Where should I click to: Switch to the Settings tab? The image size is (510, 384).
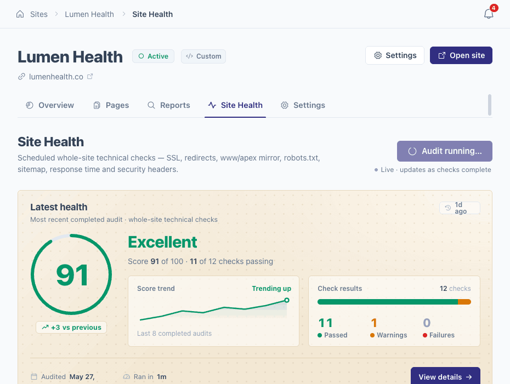click(303, 105)
